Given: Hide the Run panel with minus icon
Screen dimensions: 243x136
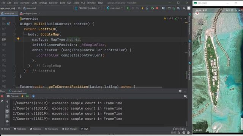Looking at the screenshot, I should tap(185, 91).
